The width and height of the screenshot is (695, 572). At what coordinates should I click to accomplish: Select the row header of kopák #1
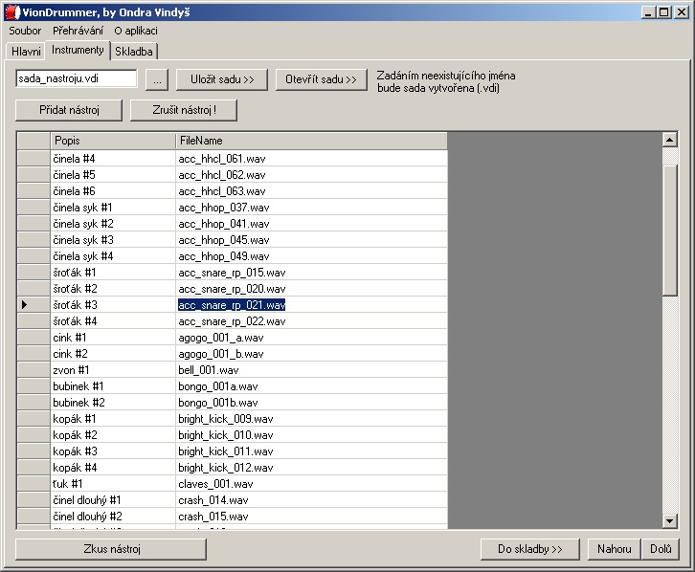click(x=33, y=419)
